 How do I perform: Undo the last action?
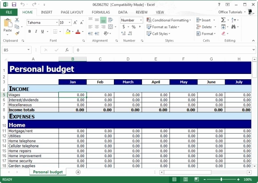pos(23,4)
